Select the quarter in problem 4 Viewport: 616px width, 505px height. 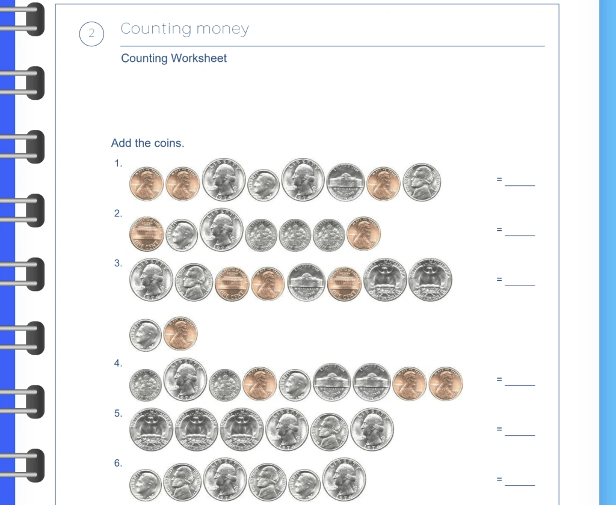point(185,380)
